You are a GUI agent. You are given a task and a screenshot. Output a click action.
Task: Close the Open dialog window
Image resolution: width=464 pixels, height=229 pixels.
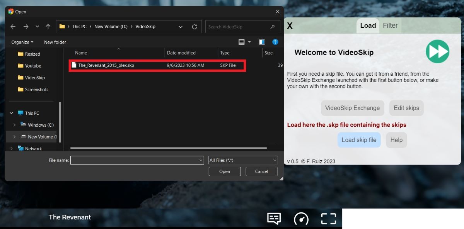277,12
